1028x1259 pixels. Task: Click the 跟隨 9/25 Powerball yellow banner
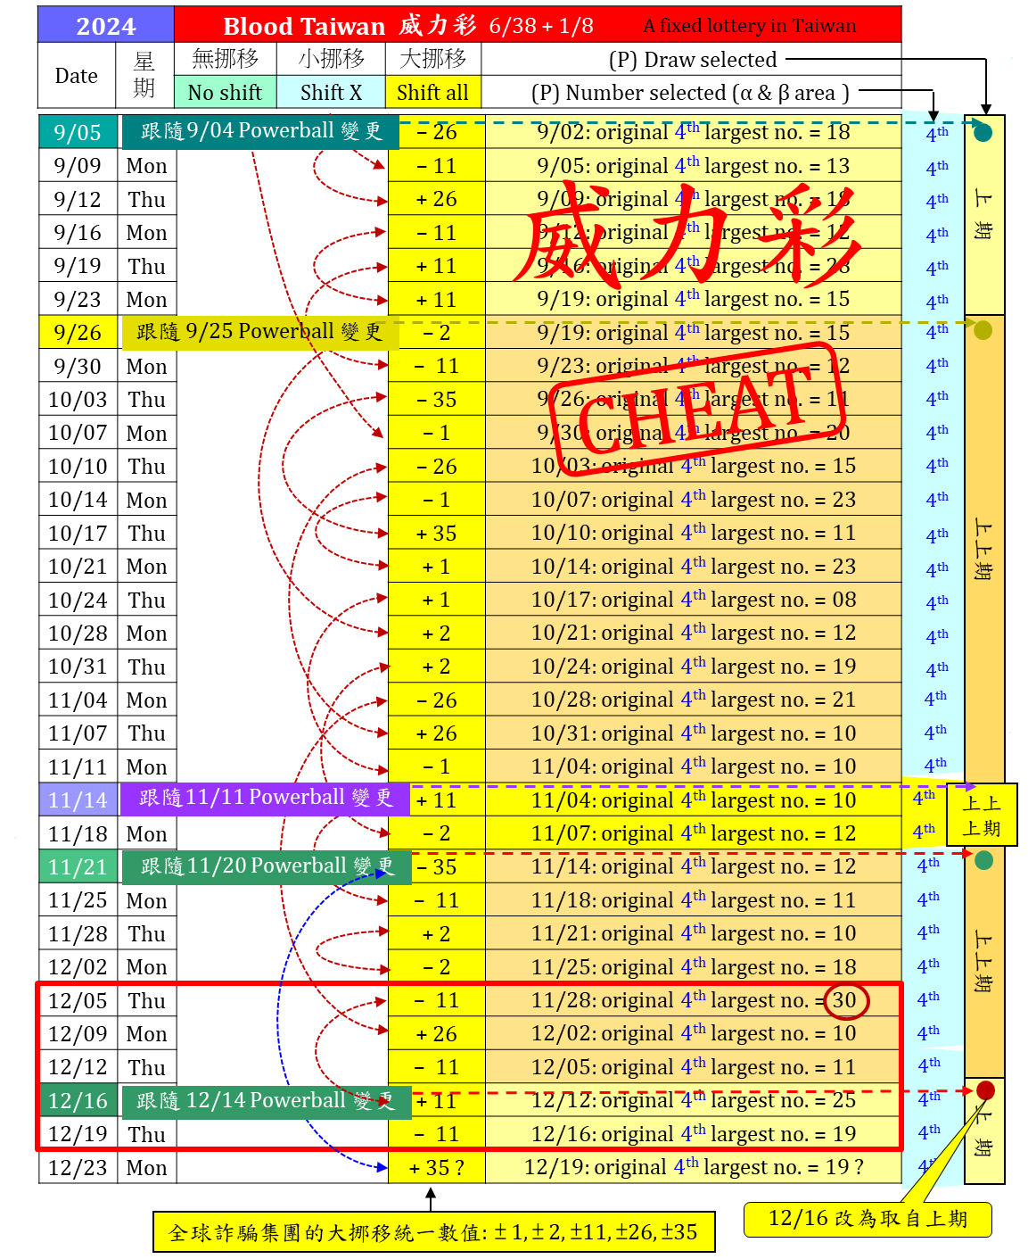(259, 332)
